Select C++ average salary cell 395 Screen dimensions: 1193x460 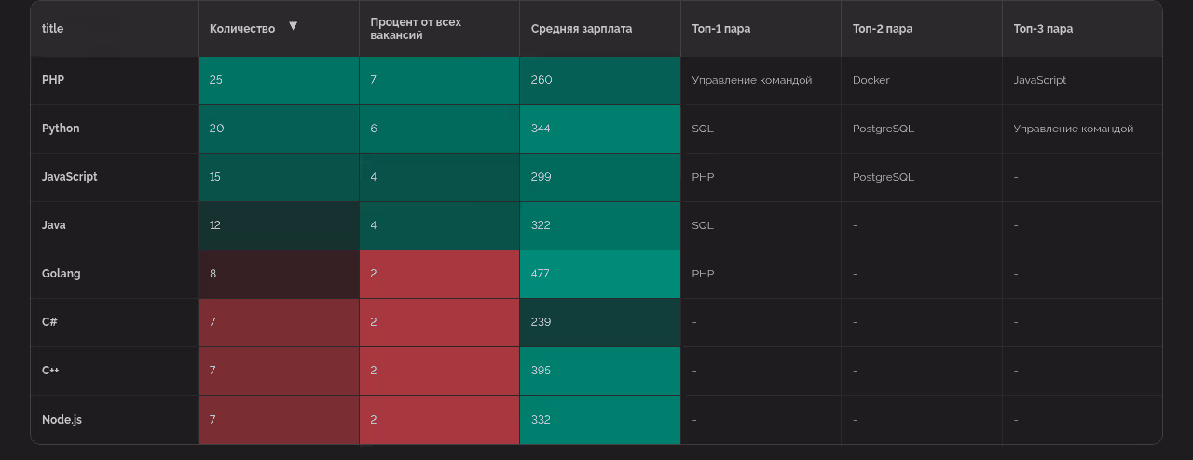pyautogui.click(x=599, y=371)
